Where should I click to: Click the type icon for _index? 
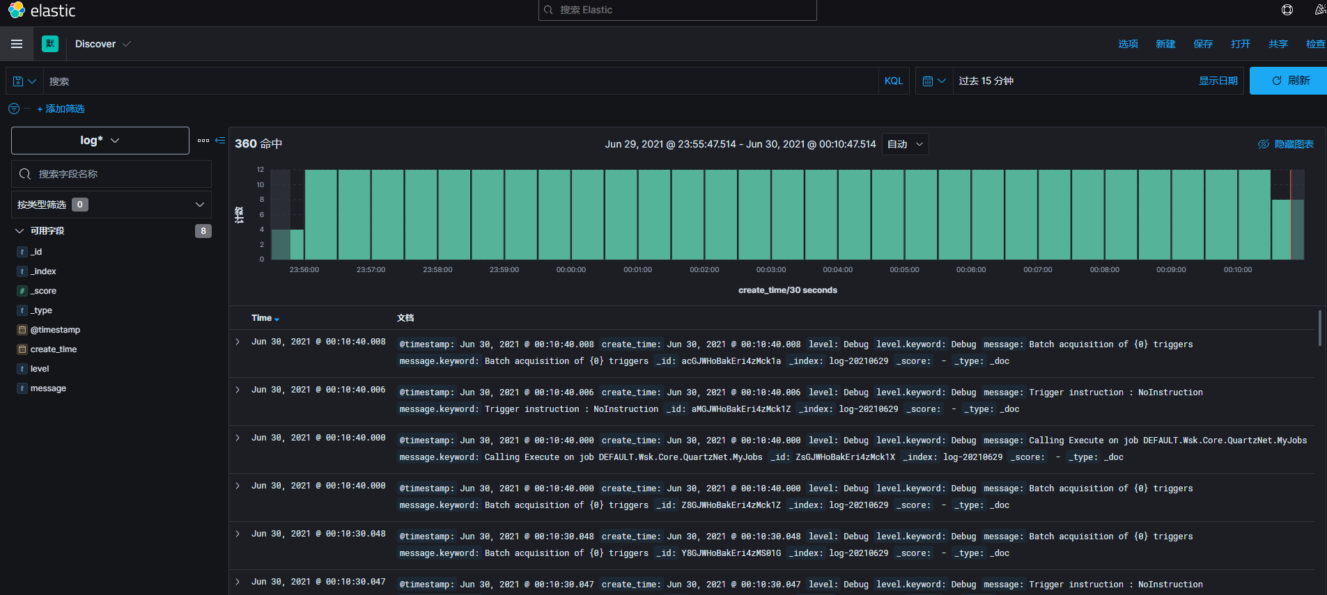22,271
